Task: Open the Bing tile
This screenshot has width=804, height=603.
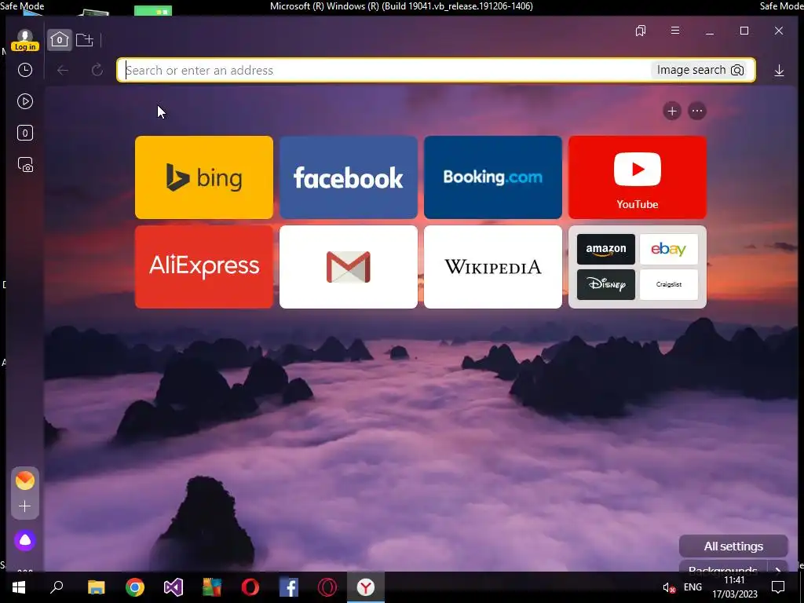Action: 204,177
